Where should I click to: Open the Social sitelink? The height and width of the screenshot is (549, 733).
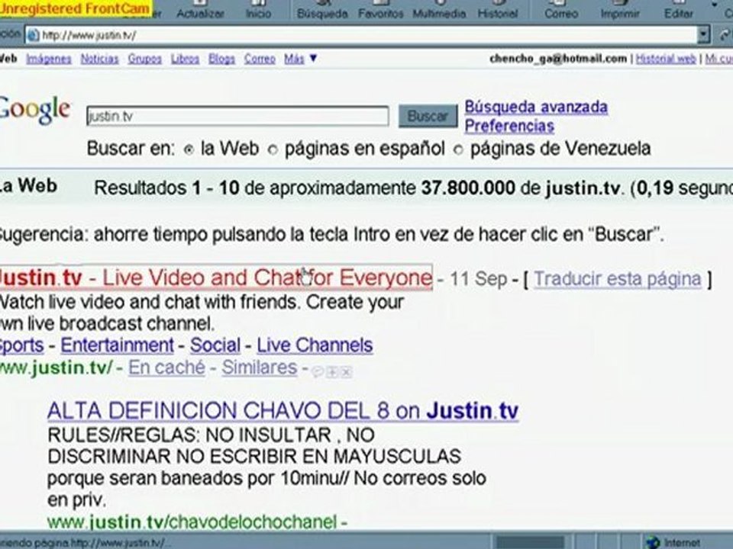(215, 345)
